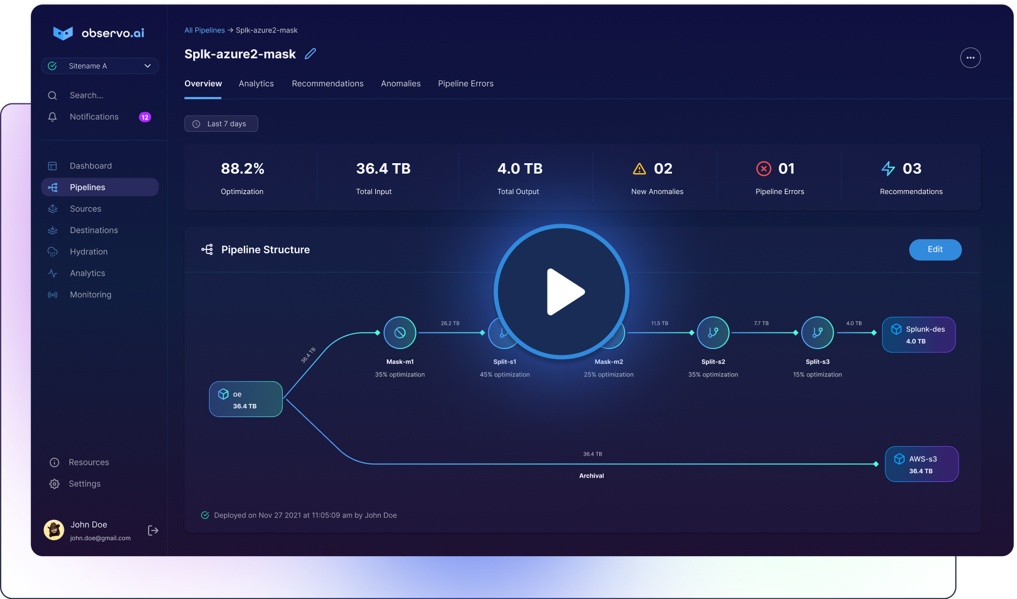Switch to the Anomalies tab

[400, 84]
